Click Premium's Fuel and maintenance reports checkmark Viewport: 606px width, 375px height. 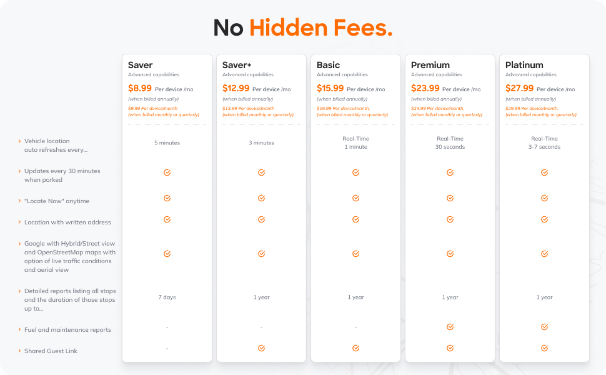[450, 327]
